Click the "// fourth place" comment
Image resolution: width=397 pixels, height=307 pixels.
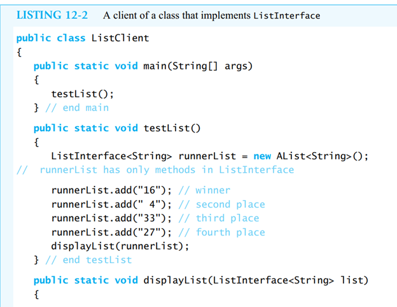[x=221, y=232]
